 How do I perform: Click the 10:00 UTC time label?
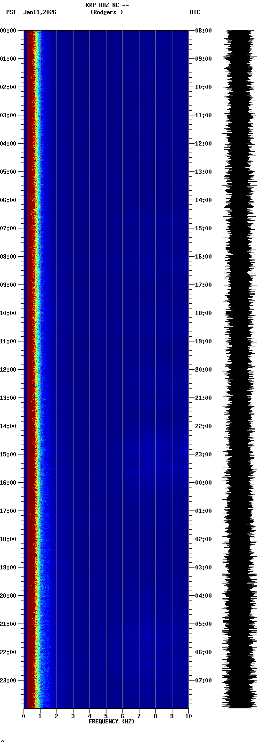pyautogui.click(x=203, y=87)
